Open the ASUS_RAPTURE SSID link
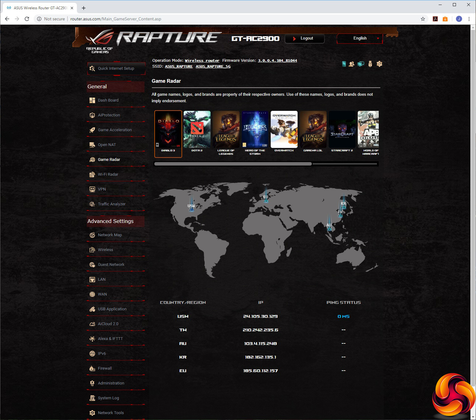 pyautogui.click(x=179, y=66)
